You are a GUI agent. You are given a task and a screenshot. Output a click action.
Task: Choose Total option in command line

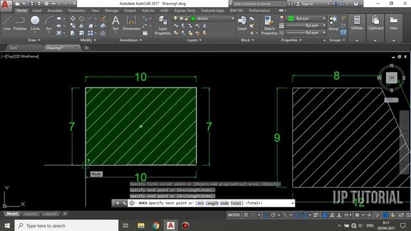(236, 203)
